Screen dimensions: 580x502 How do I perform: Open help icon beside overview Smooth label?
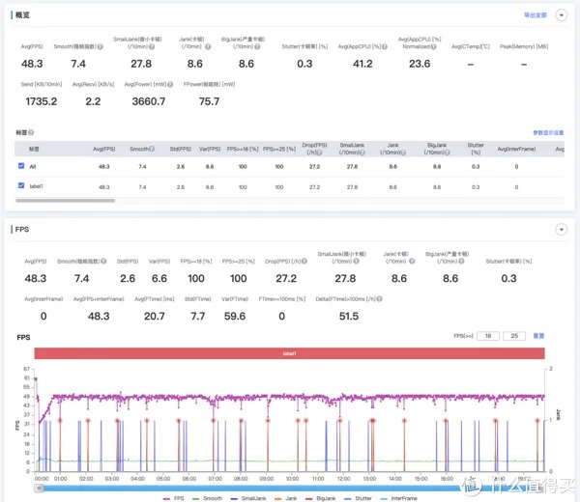[101, 46]
